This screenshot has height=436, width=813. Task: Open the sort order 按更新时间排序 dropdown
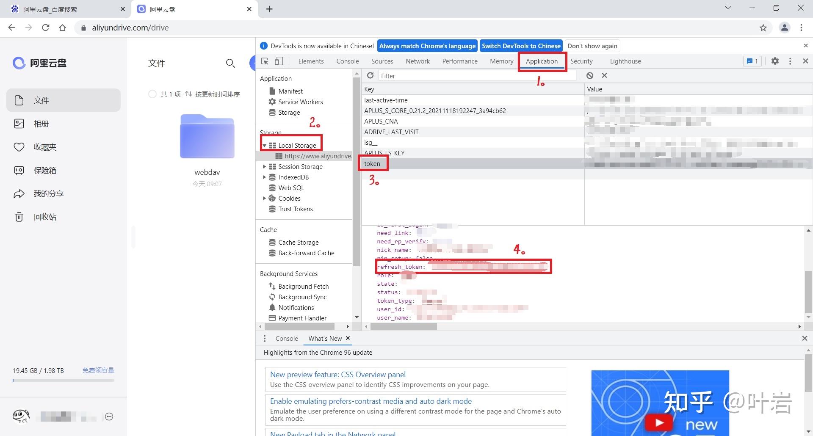coord(213,94)
